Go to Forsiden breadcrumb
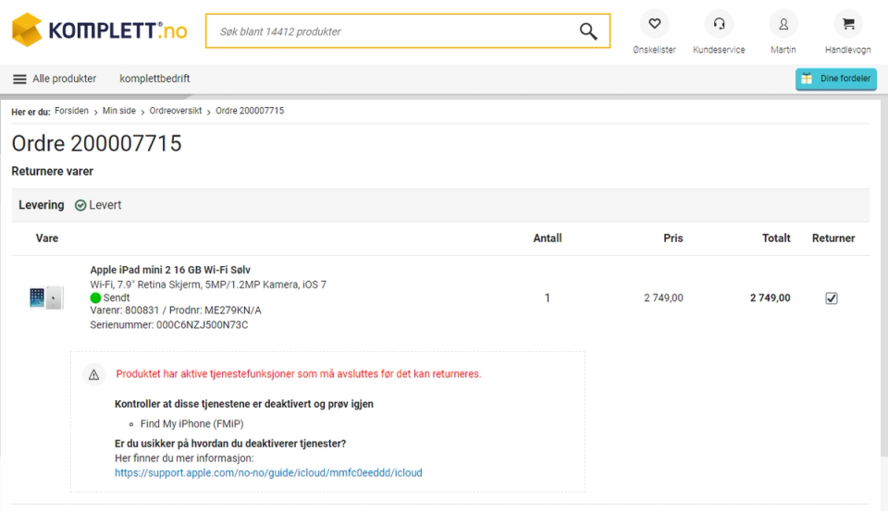888x511 pixels. click(71, 111)
